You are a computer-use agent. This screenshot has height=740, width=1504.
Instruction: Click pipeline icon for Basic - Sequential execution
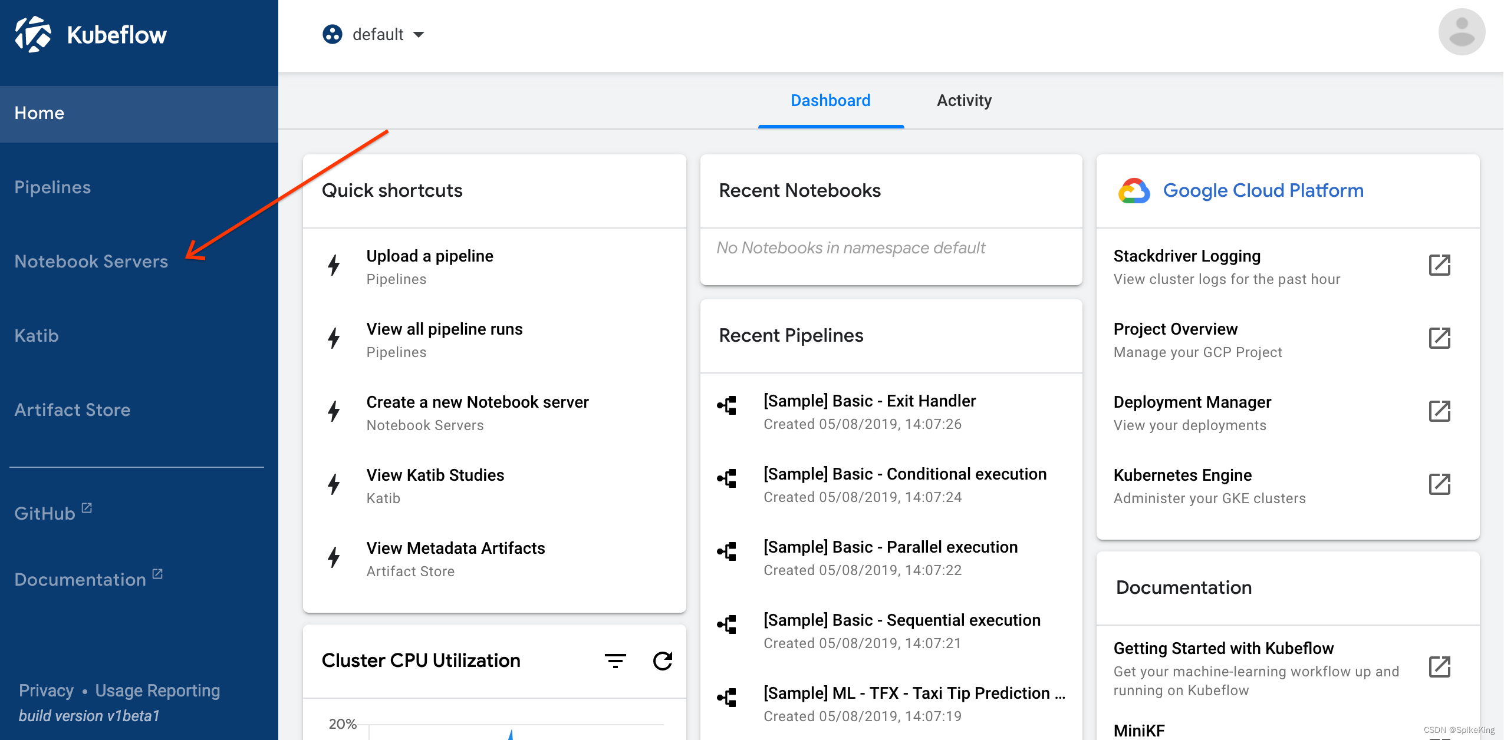click(x=727, y=625)
